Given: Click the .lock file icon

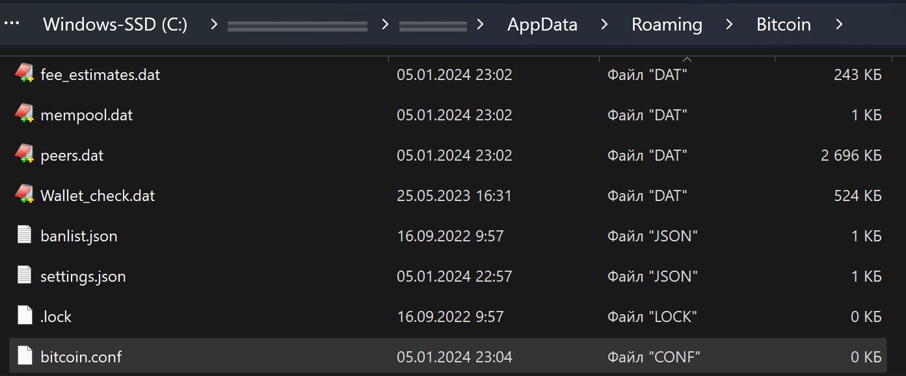Looking at the screenshot, I should pyautogui.click(x=23, y=316).
